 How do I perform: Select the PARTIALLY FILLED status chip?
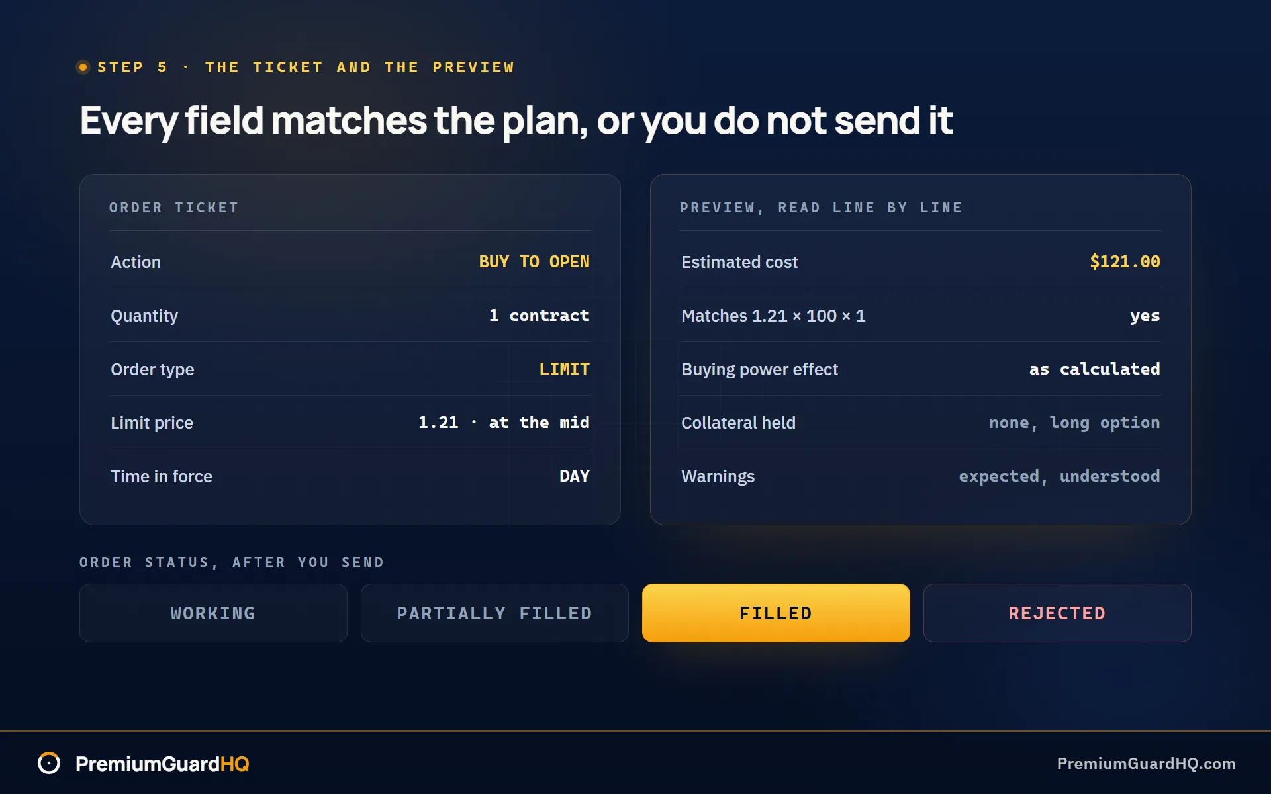pyautogui.click(x=494, y=613)
